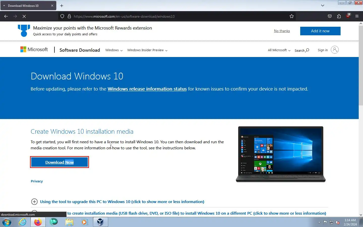Bookmark this page with the star icon
Viewport: 363px width, 227px height.
tap(292, 16)
